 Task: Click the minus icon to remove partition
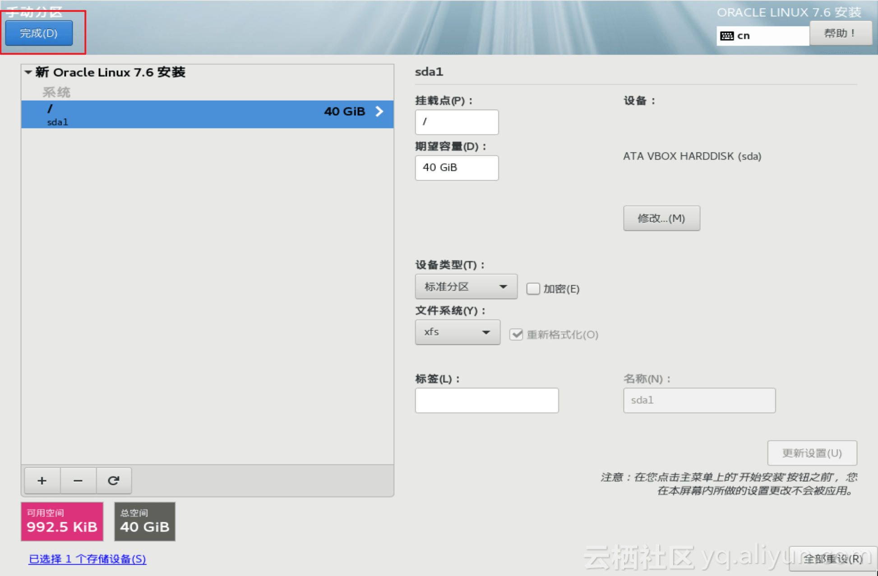tap(78, 481)
